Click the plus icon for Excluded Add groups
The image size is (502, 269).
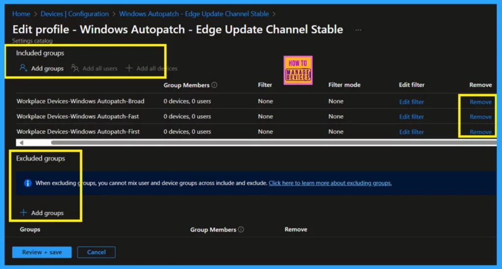24,212
